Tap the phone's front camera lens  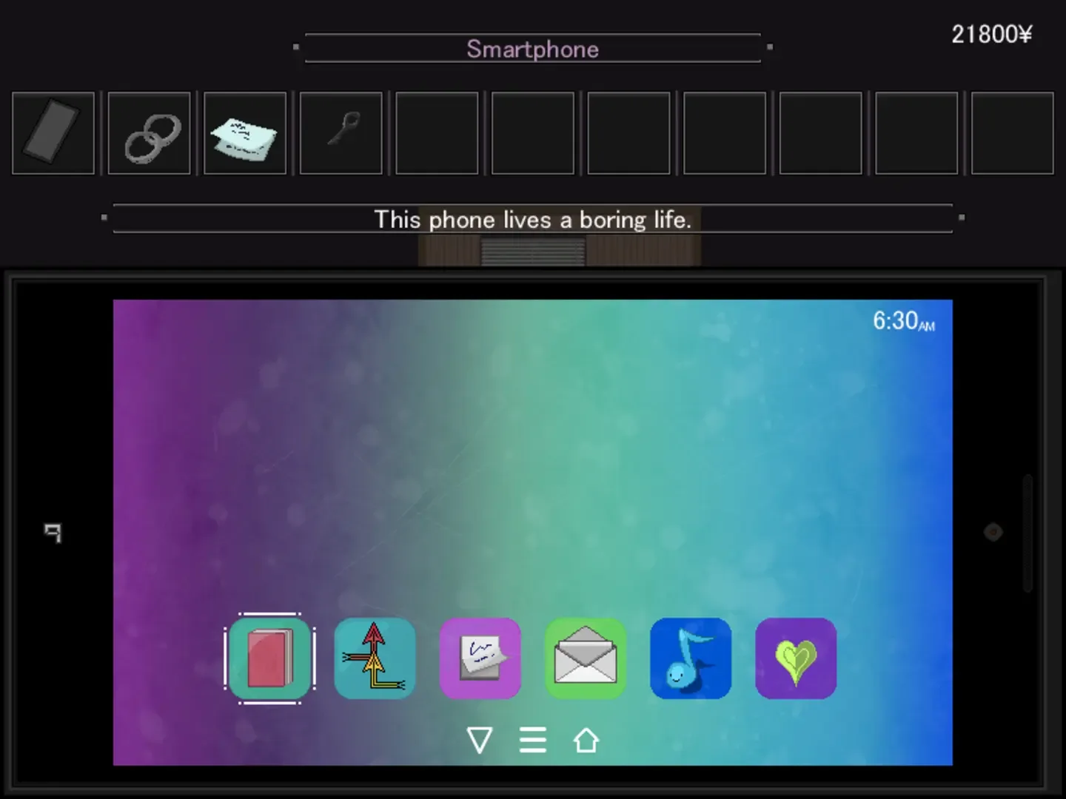993,531
